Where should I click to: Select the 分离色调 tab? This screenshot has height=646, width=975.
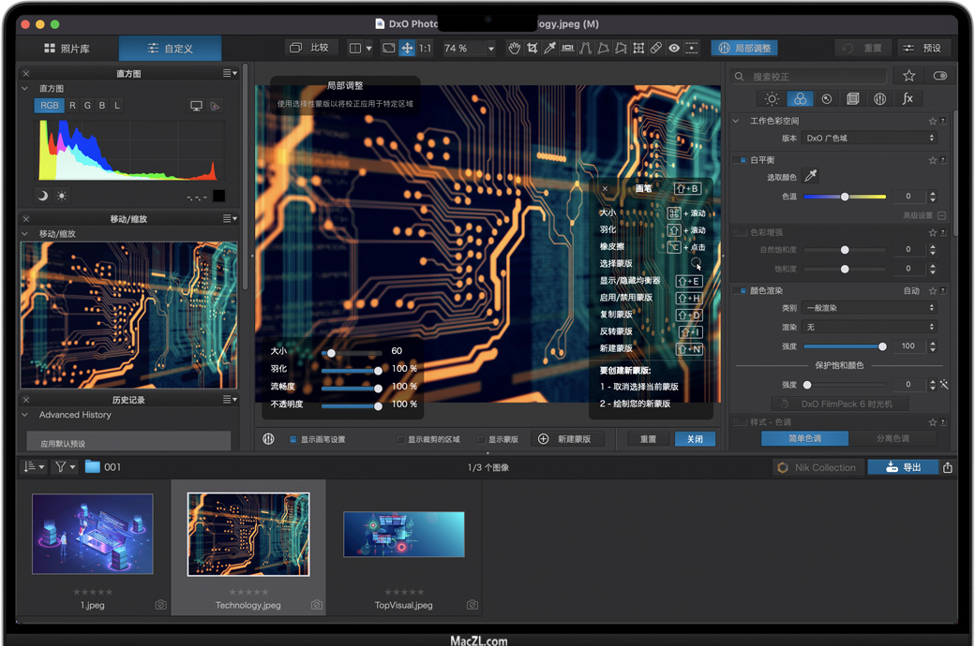coord(892,438)
